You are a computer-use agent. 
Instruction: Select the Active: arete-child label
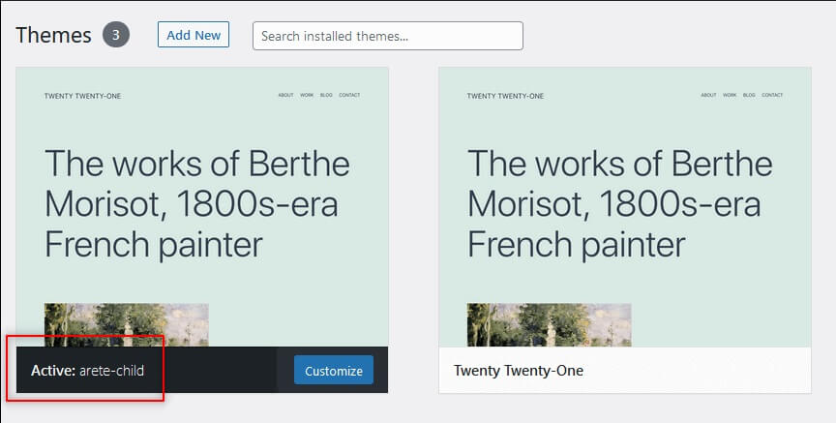[87, 370]
